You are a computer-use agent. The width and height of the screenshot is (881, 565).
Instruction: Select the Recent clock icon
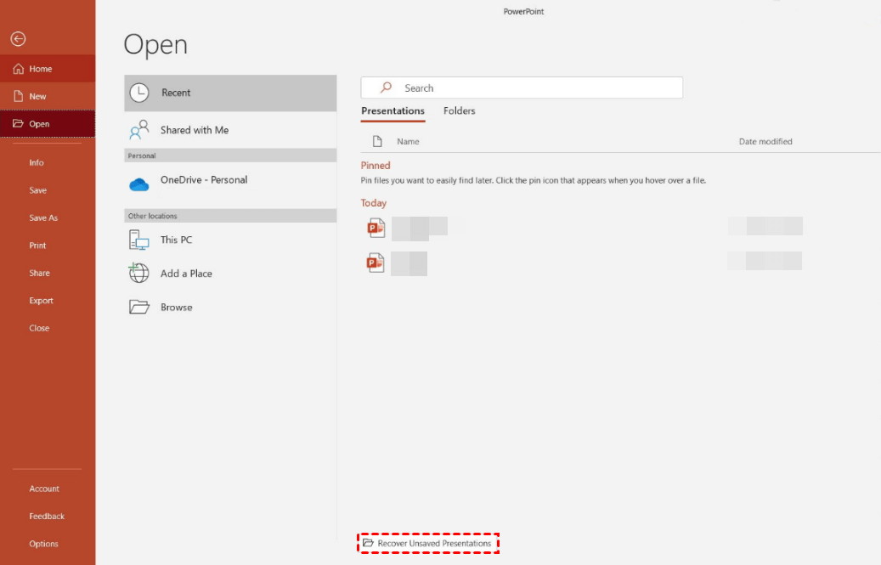pos(139,93)
